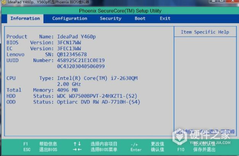Click HDD status WDC WD7500BPVT entry

[97, 96]
